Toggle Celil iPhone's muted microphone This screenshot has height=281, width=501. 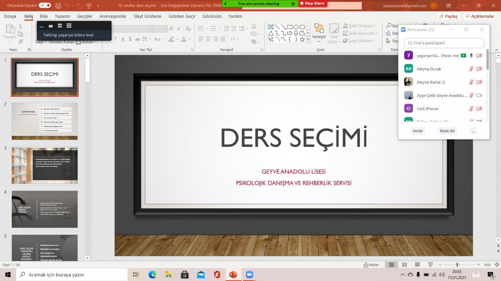coord(471,109)
